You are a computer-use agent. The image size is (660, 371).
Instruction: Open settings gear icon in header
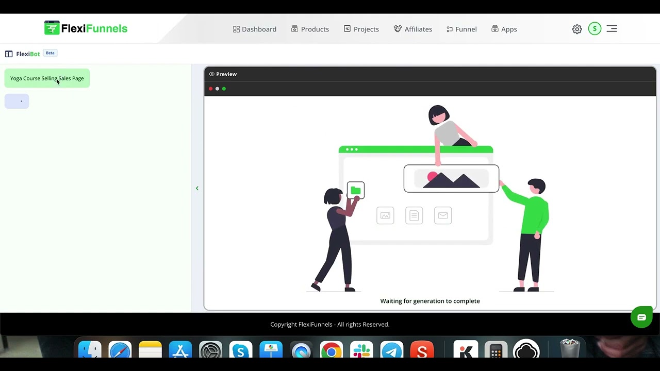[x=577, y=29]
